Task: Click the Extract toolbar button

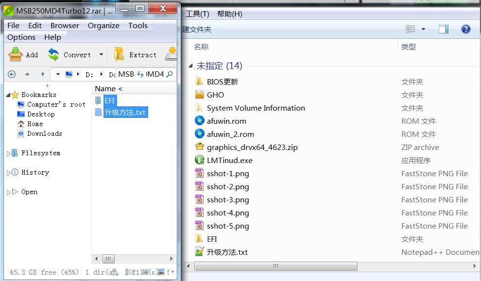Action: click(x=135, y=55)
